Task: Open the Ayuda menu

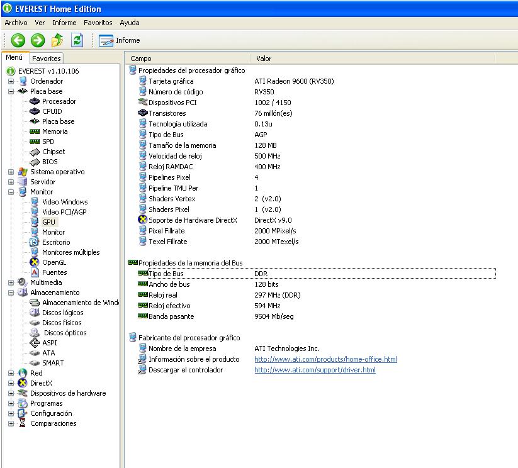Action: [x=129, y=23]
